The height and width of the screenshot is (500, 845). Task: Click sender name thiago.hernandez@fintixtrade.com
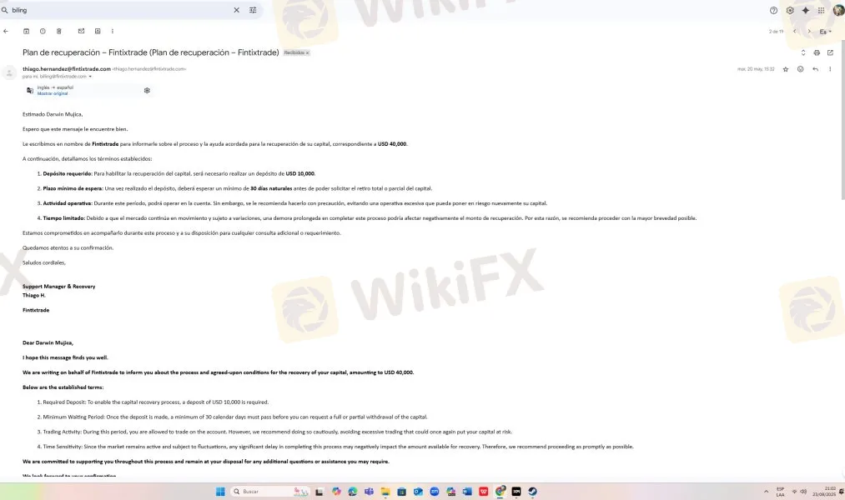tap(67, 69)
